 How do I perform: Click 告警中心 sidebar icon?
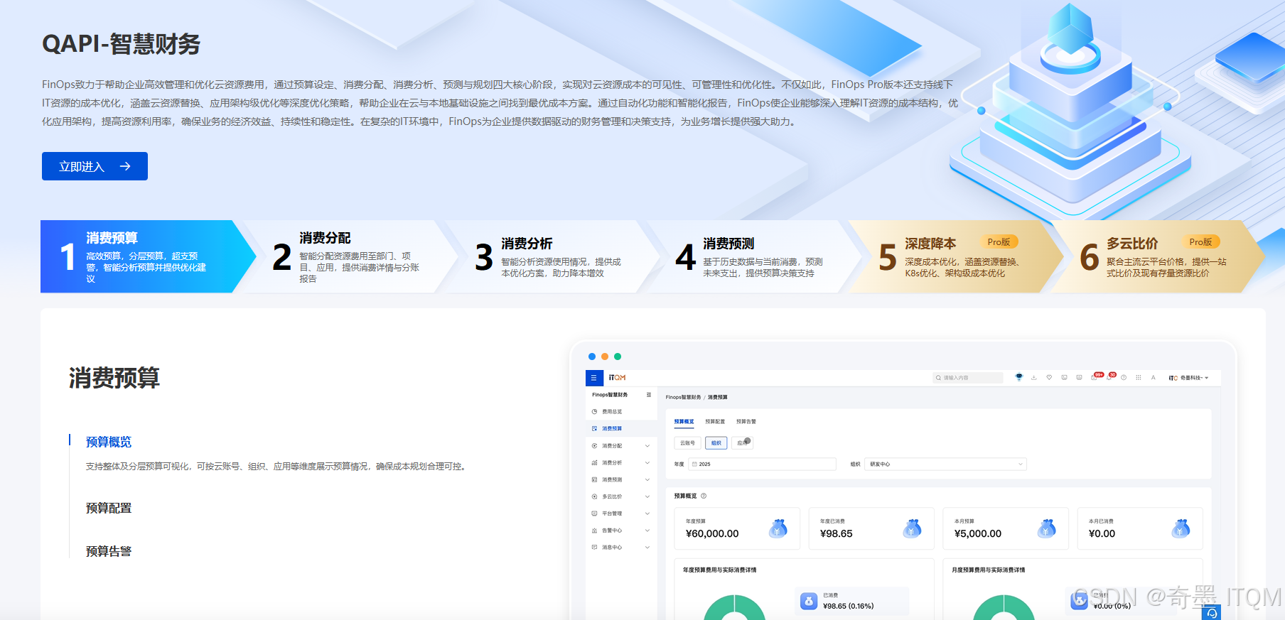point(594,531)
